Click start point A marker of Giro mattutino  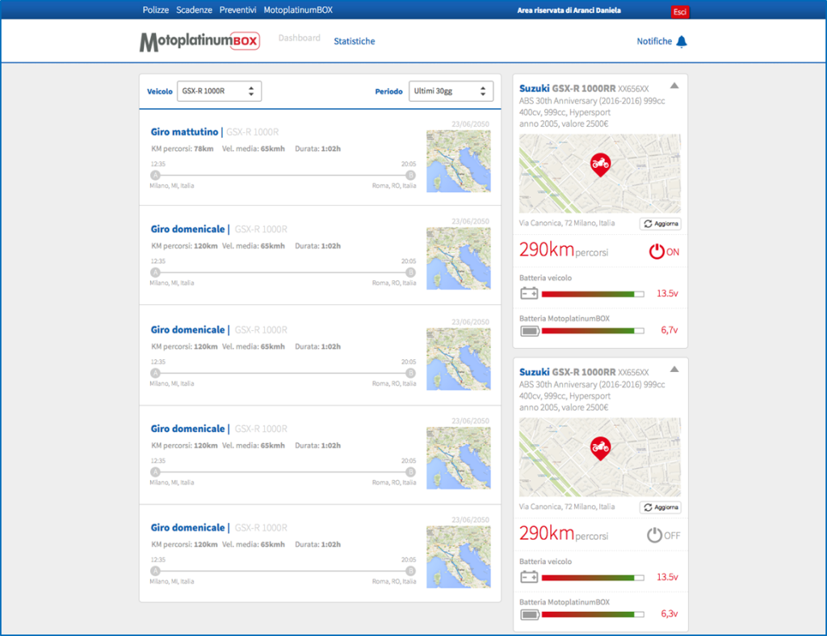pos(155,175)
